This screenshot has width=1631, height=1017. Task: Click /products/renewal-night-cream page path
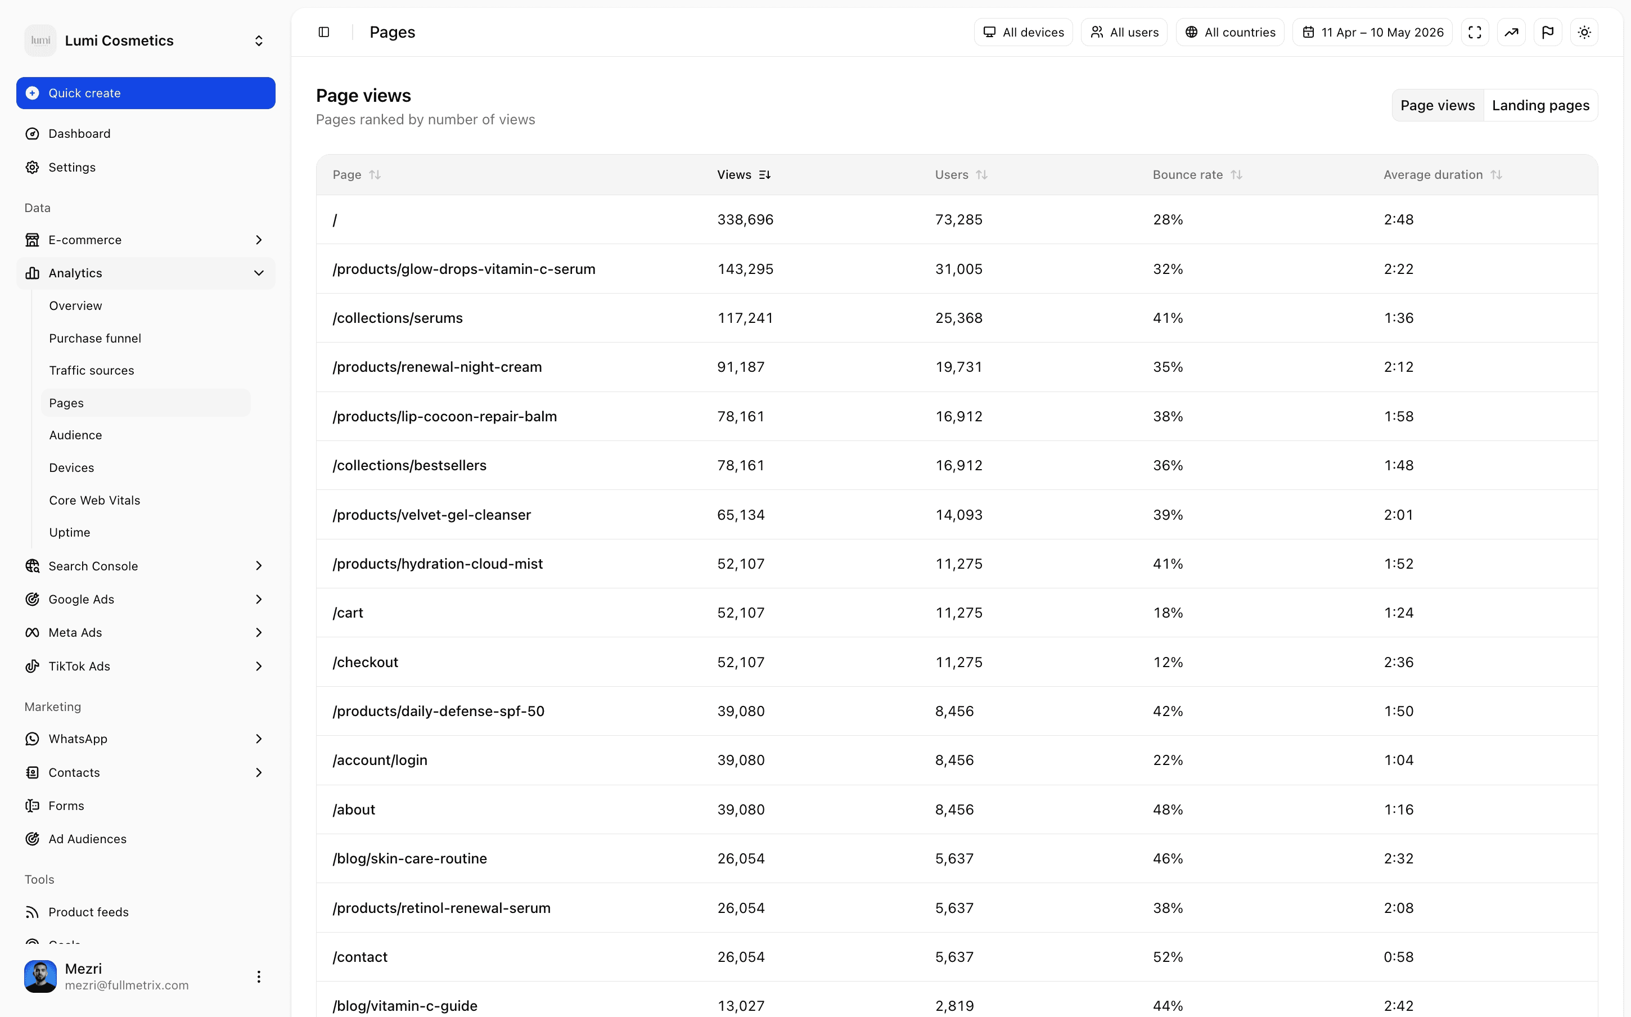437,367
